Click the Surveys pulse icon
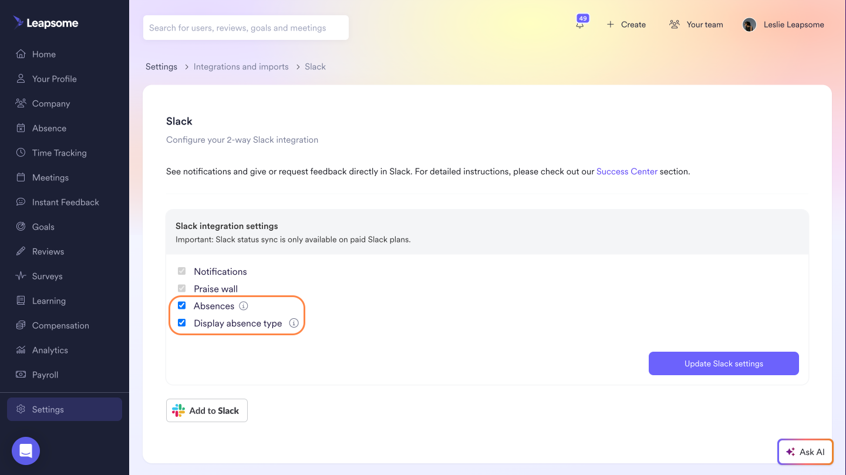The height and width of the screenshot is (475, 846). click(x=21, y=276)
